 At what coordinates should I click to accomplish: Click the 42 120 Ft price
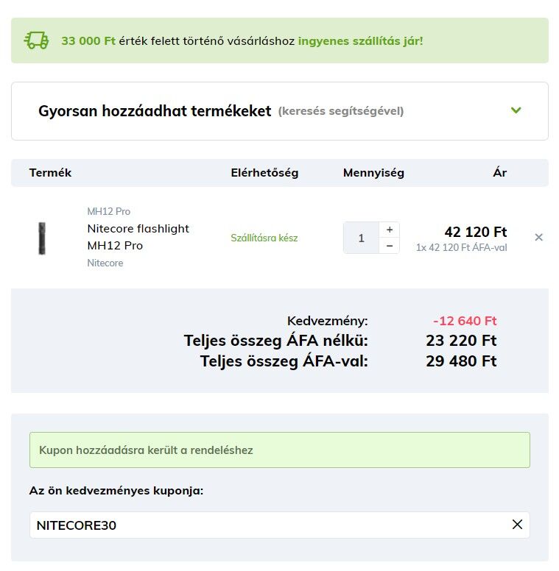476,232
